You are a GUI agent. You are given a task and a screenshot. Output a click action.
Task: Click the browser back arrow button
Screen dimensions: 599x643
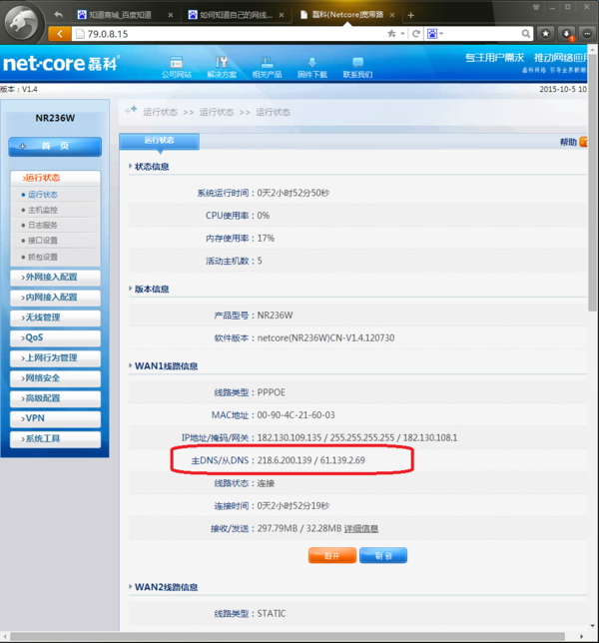60,34
